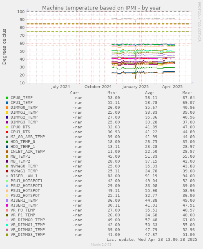This screenshot has height=249, width=203.
Task: Click the DIMMG1_TEMP legend label
Action: click(24, 112)
